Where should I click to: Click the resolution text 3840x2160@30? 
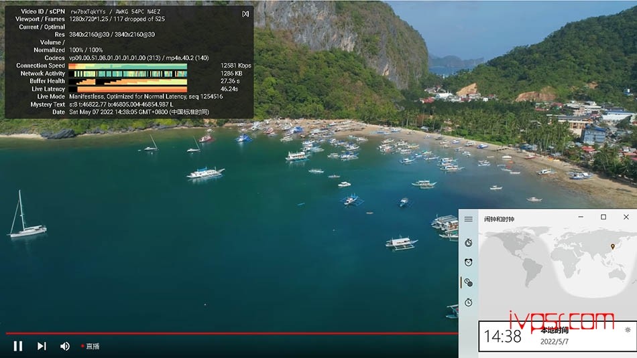click(112, 35)
